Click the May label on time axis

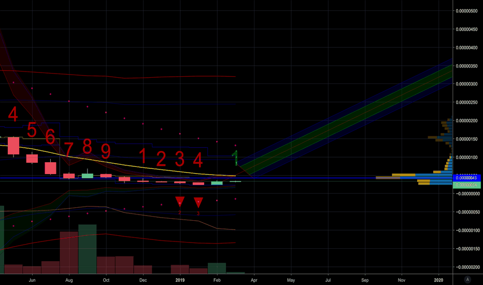[291, 280]
